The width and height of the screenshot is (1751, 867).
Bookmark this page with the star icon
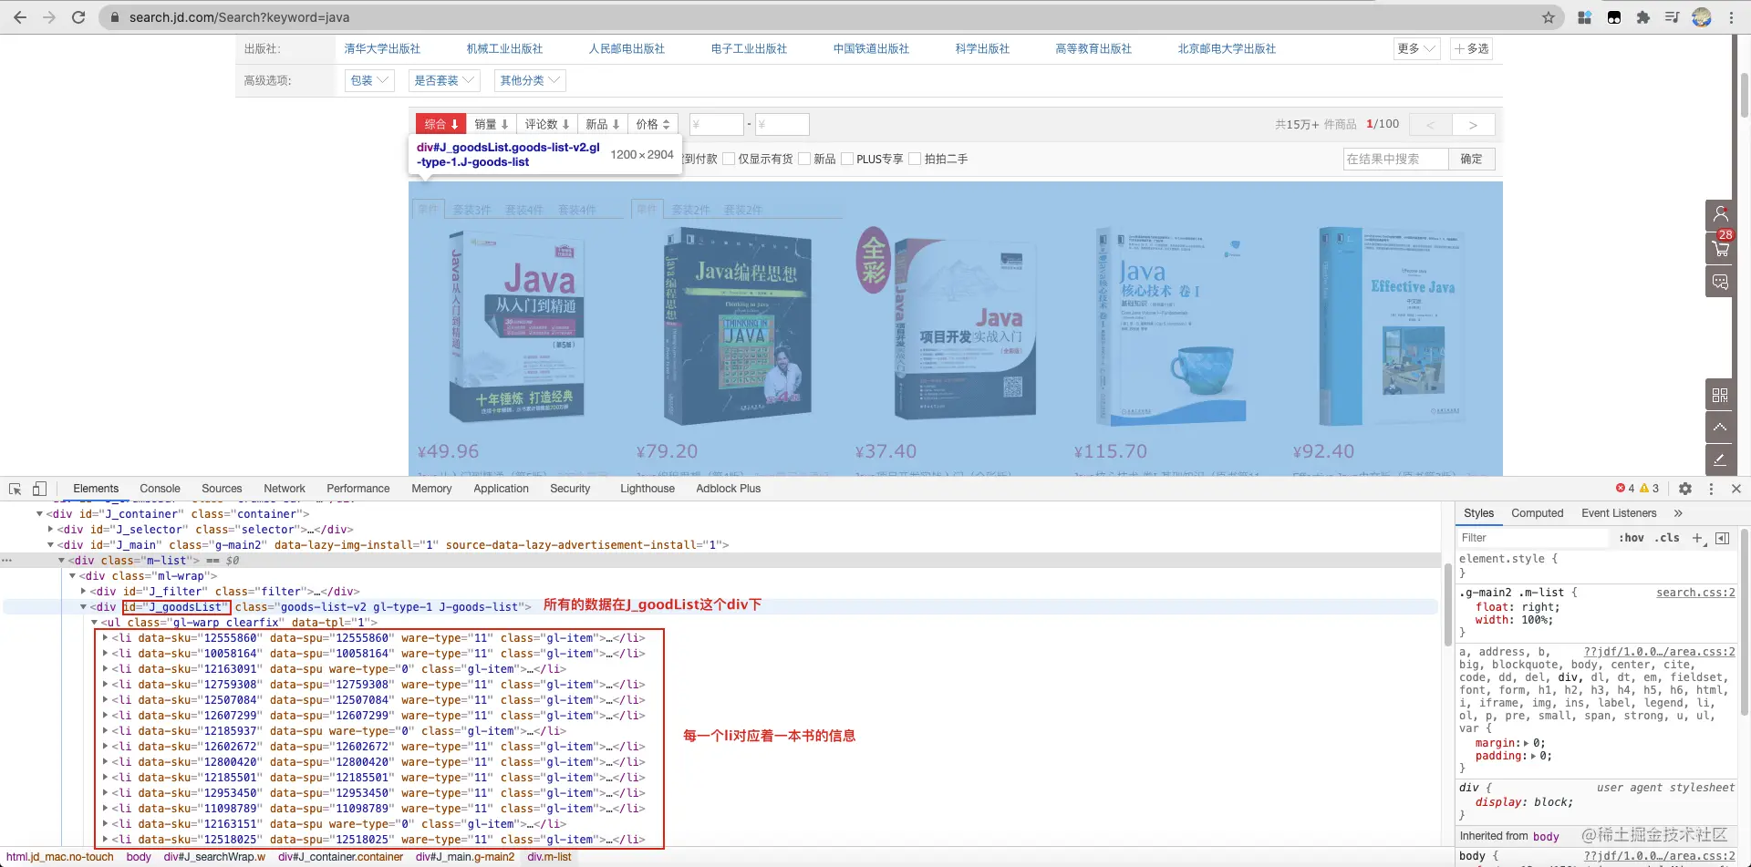click(1549, 17)
